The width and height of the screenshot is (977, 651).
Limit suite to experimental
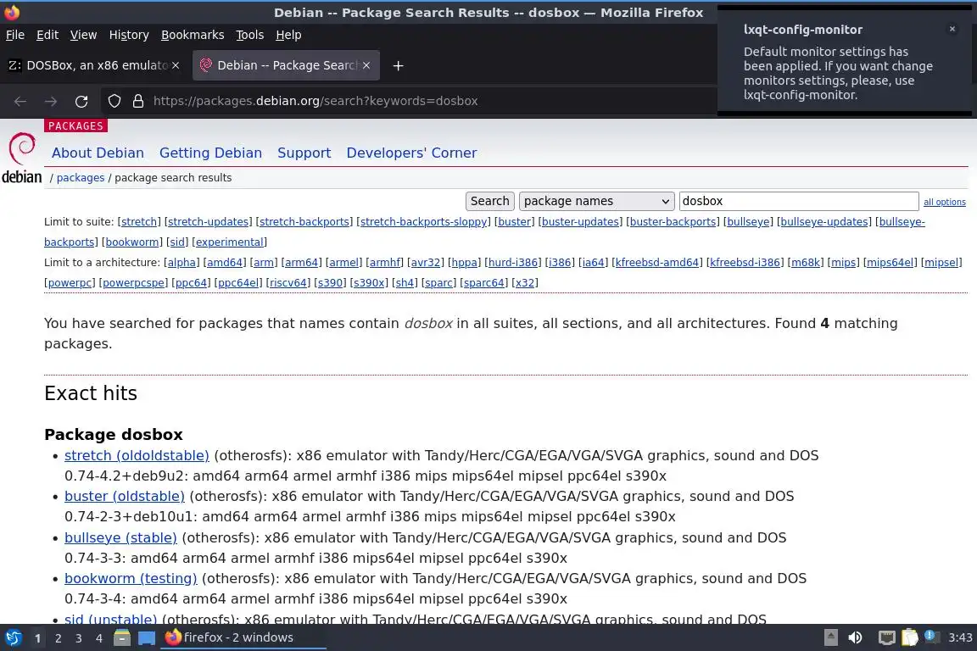[229, 242]
